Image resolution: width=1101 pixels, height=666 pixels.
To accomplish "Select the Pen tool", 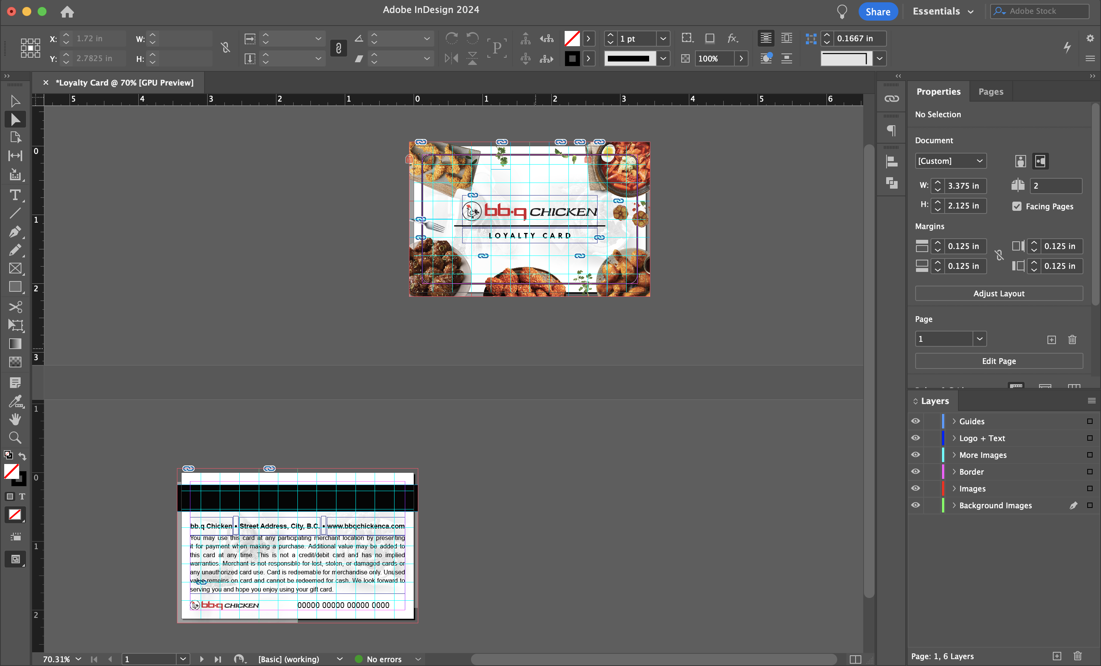I will [15, 232].
